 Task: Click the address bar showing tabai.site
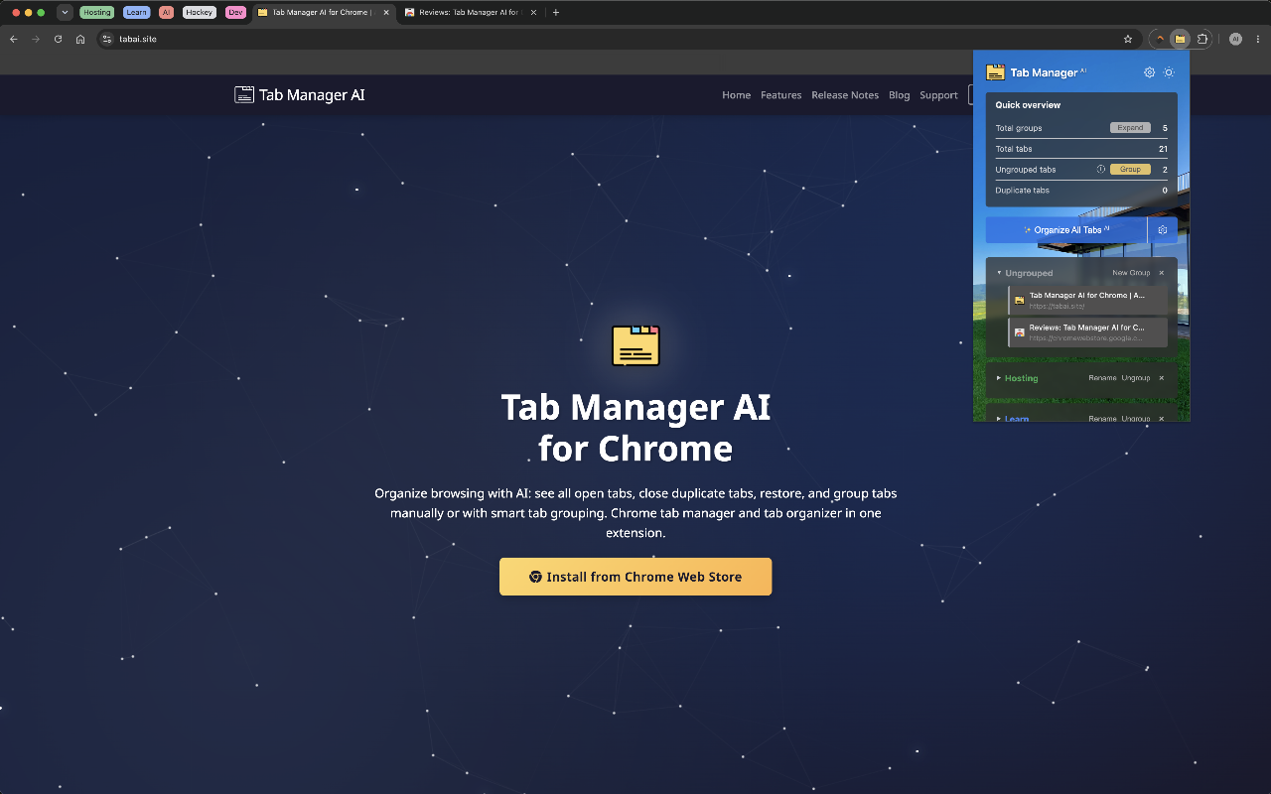click(618, 39)
